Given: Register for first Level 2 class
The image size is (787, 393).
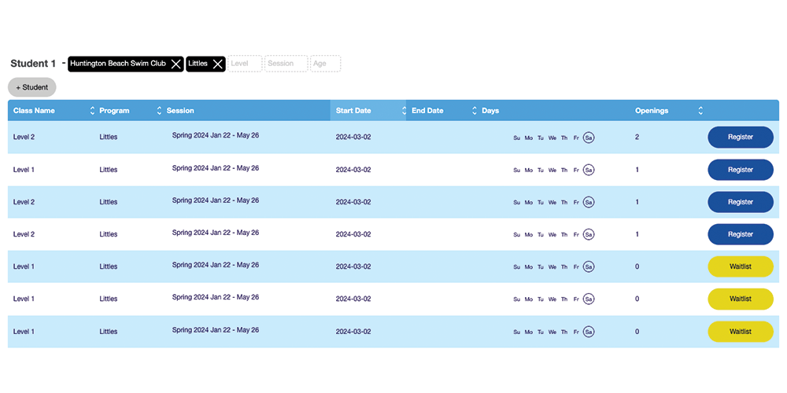Looking at the screenshot, I should [741, 138].
